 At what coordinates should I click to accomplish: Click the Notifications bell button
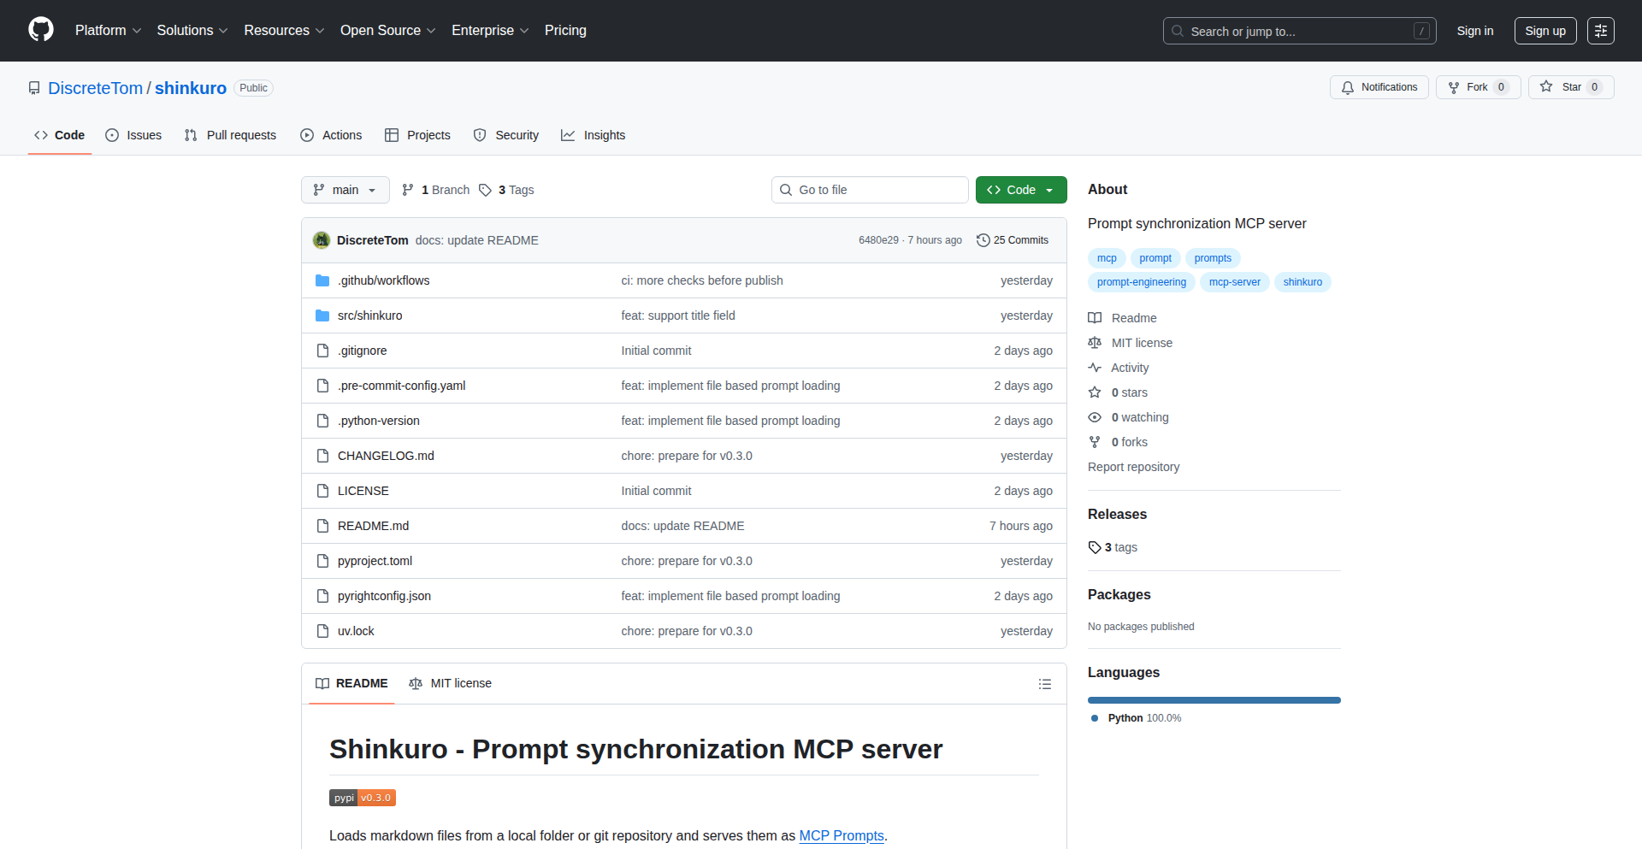(1379, 87)
